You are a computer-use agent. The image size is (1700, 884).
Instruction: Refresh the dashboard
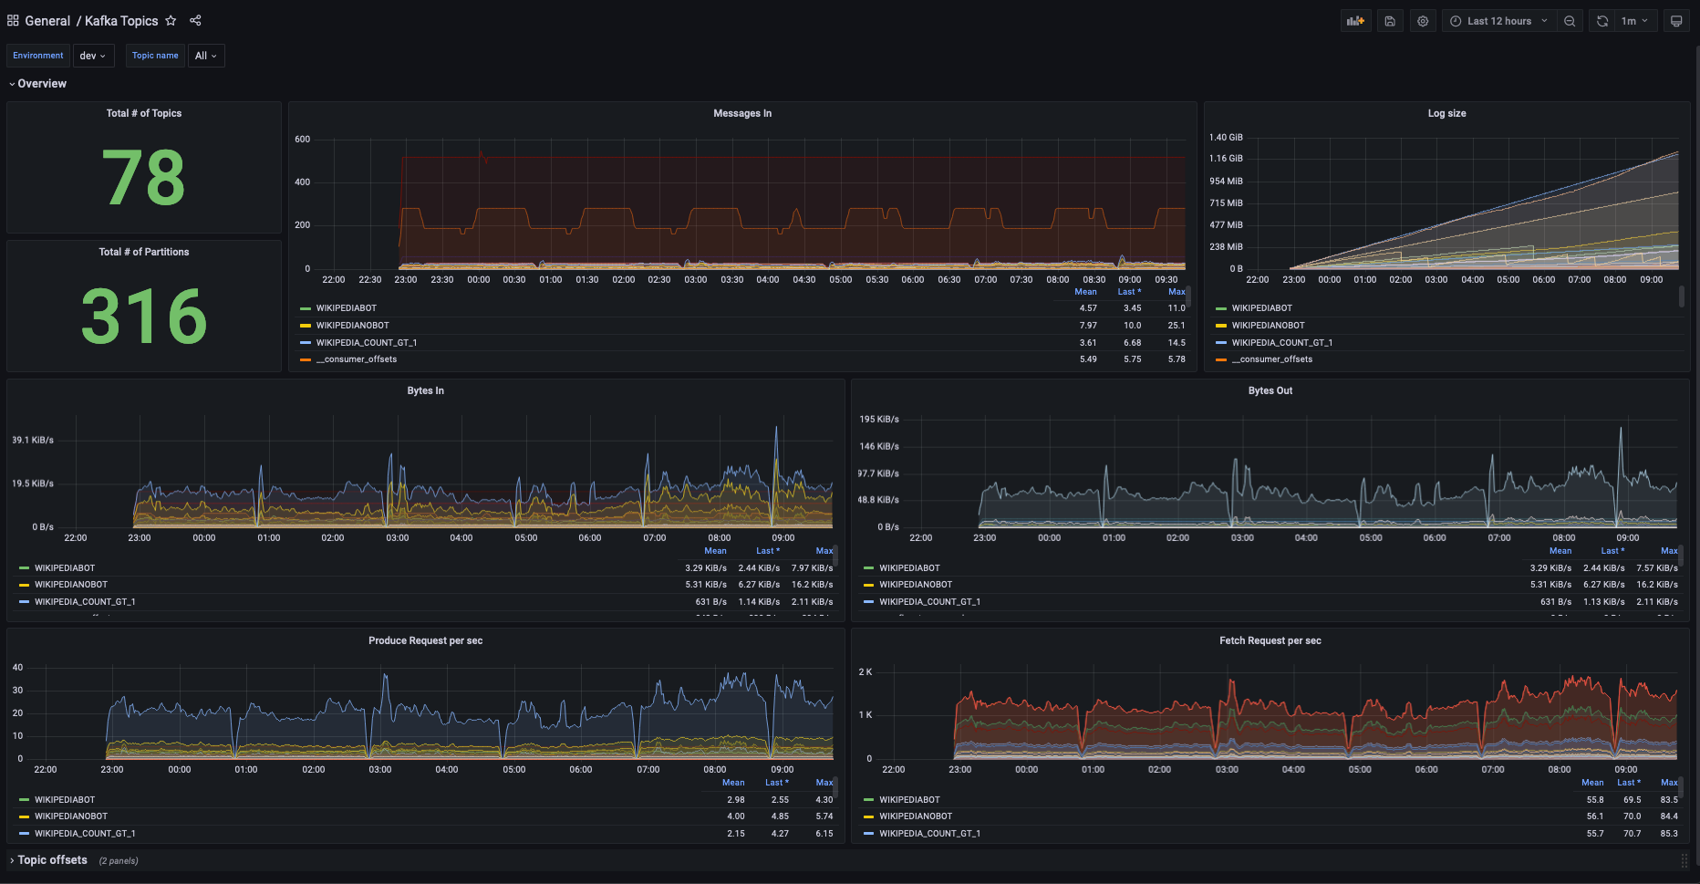[1602, 21]
